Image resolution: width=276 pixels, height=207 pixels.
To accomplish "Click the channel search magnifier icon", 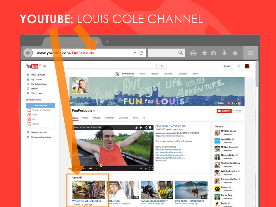I will pyautogui.click(x=144, y=118).
